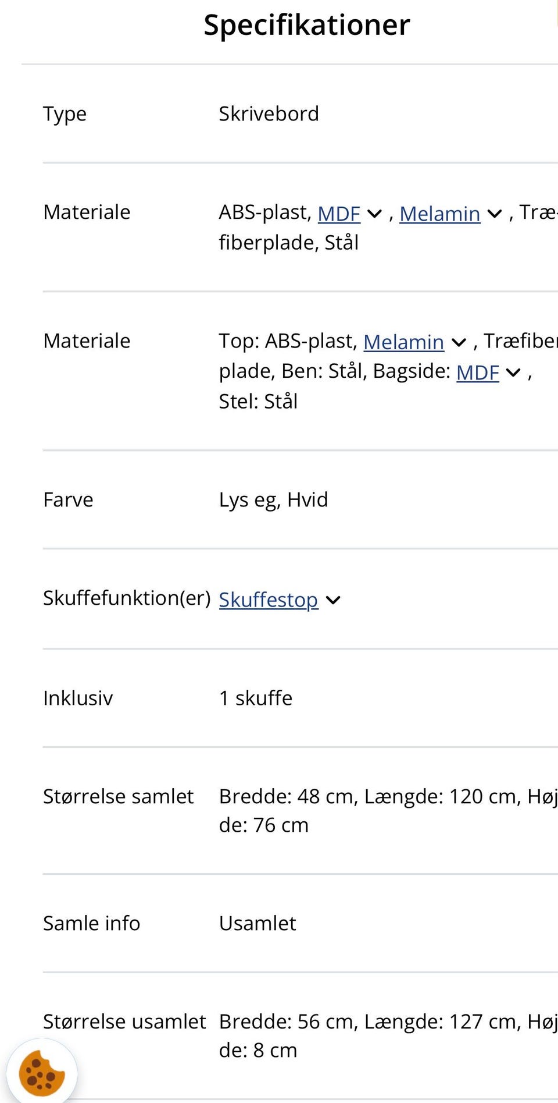Click the chevron icon after the first MDF link
Image resolution: width=558 pixels, height=1103 pixels.
click(374, 214)
